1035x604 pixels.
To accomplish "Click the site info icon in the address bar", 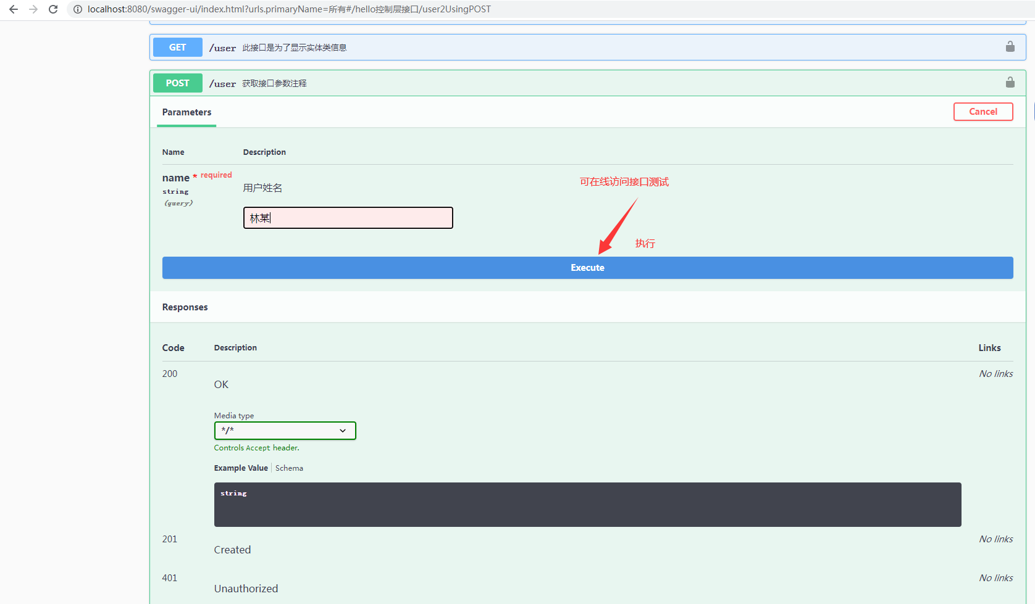I will point(78,9).
